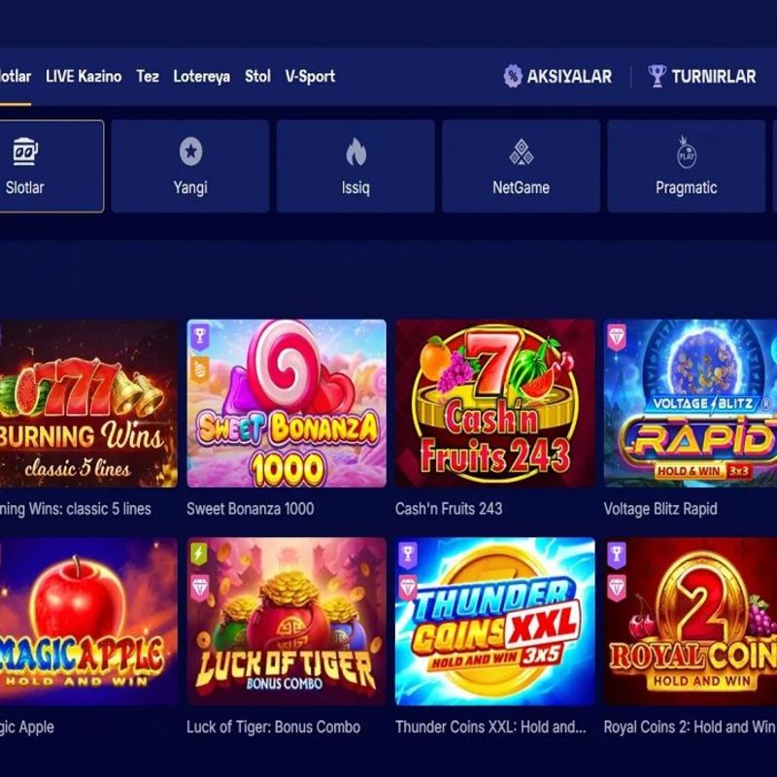Viewport: 777px width, 777px height.
Task: Click green lightning badge on Luck of Tiger
Action: (x=199, y=555)
